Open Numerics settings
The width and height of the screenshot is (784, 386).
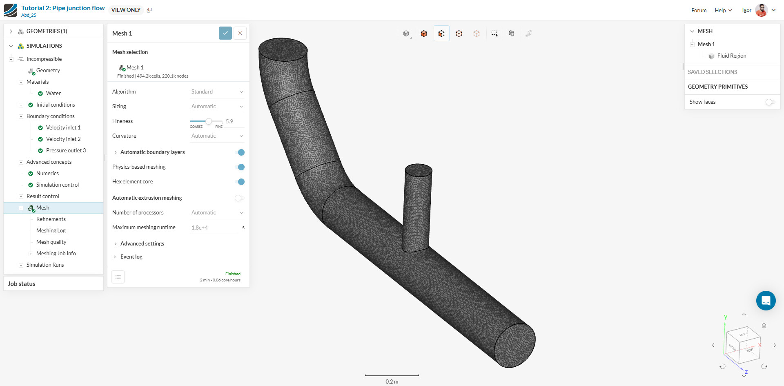[x=48, y=174]
